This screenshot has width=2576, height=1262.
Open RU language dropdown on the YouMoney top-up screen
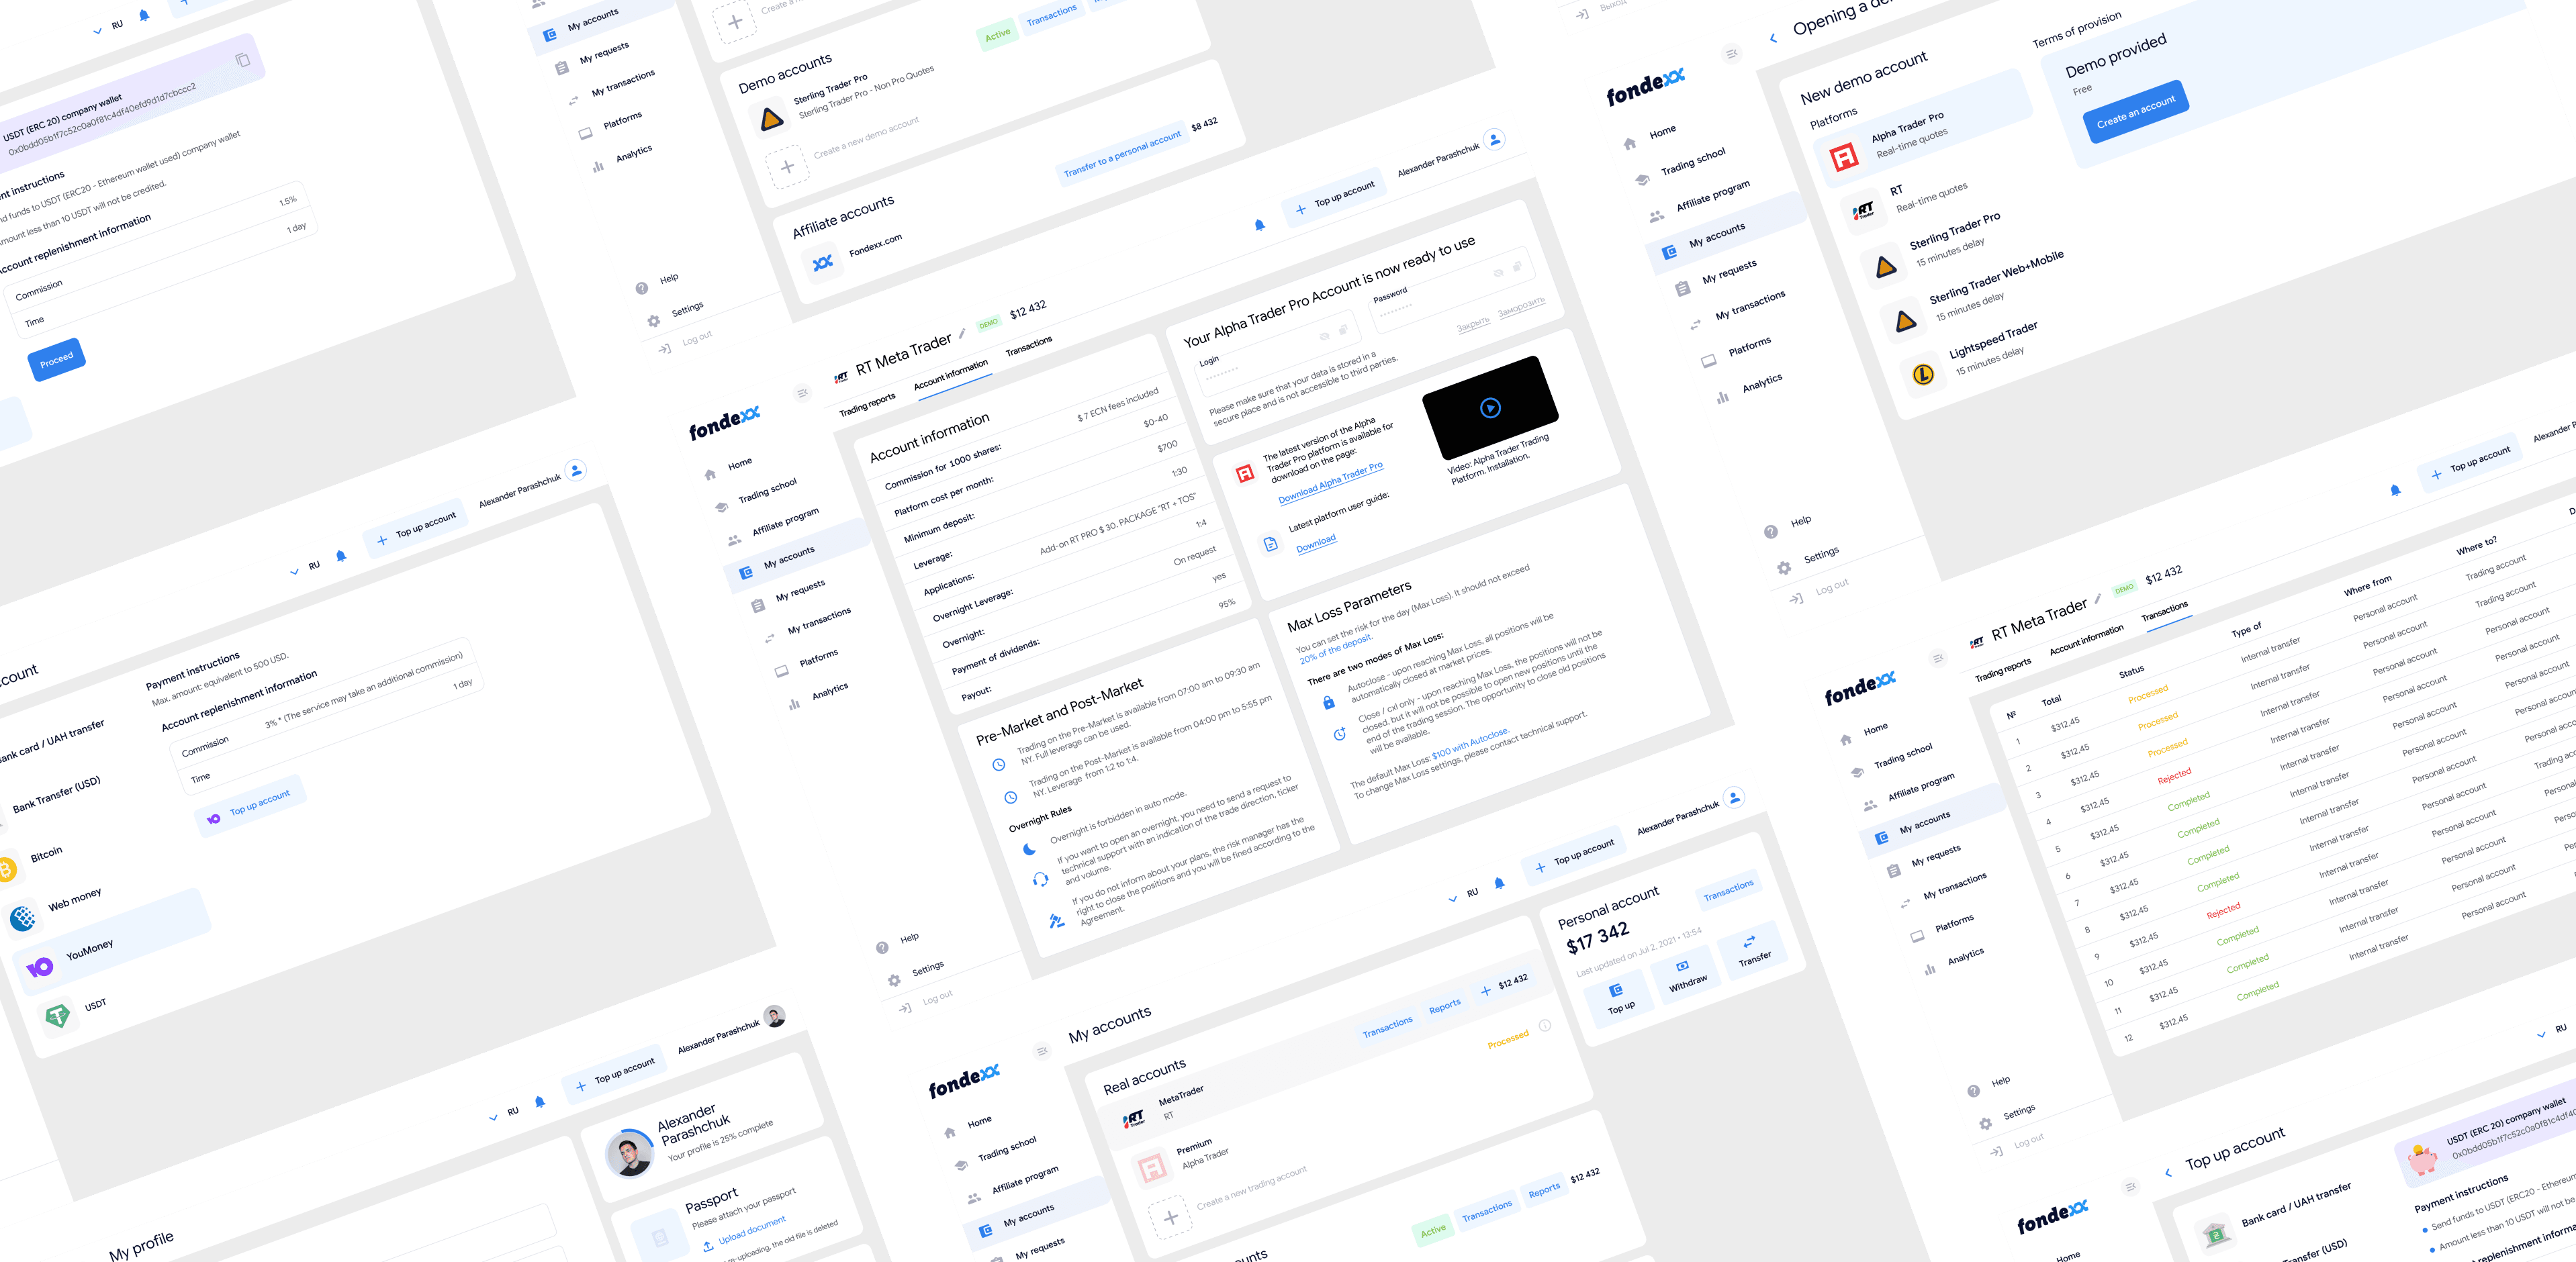pos(305,568)
